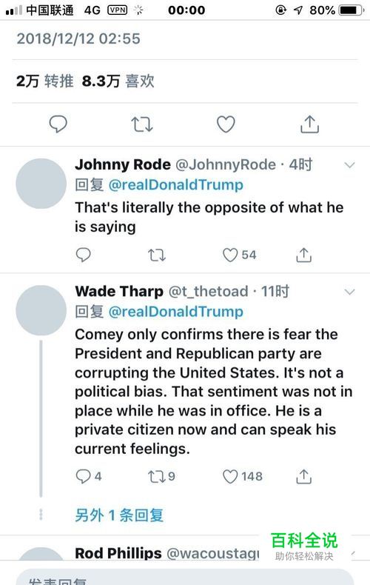Expand 另外 1 条回复 thread
The image size is (370, 585).
click(119, 515)
